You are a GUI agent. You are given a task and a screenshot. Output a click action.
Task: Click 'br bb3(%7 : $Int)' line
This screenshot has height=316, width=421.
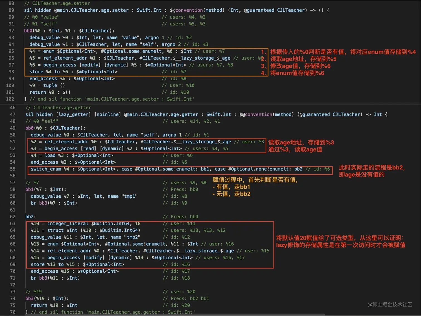(54, 203)
